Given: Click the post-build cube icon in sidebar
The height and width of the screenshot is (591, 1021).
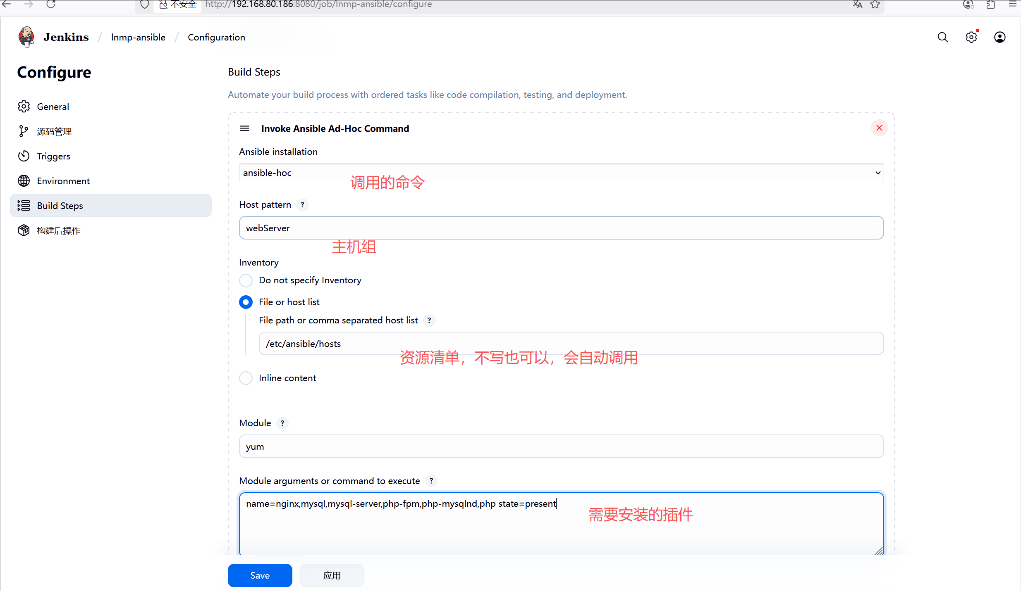Looking at the screenshot, I should [x=24, y=230].
